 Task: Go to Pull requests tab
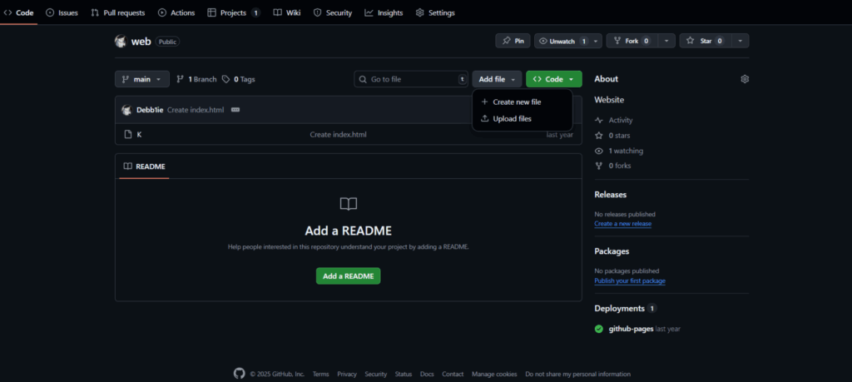click(118, 12)
